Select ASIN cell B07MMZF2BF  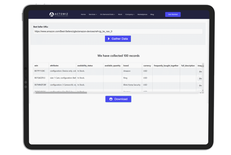click(x=40, y=85)
